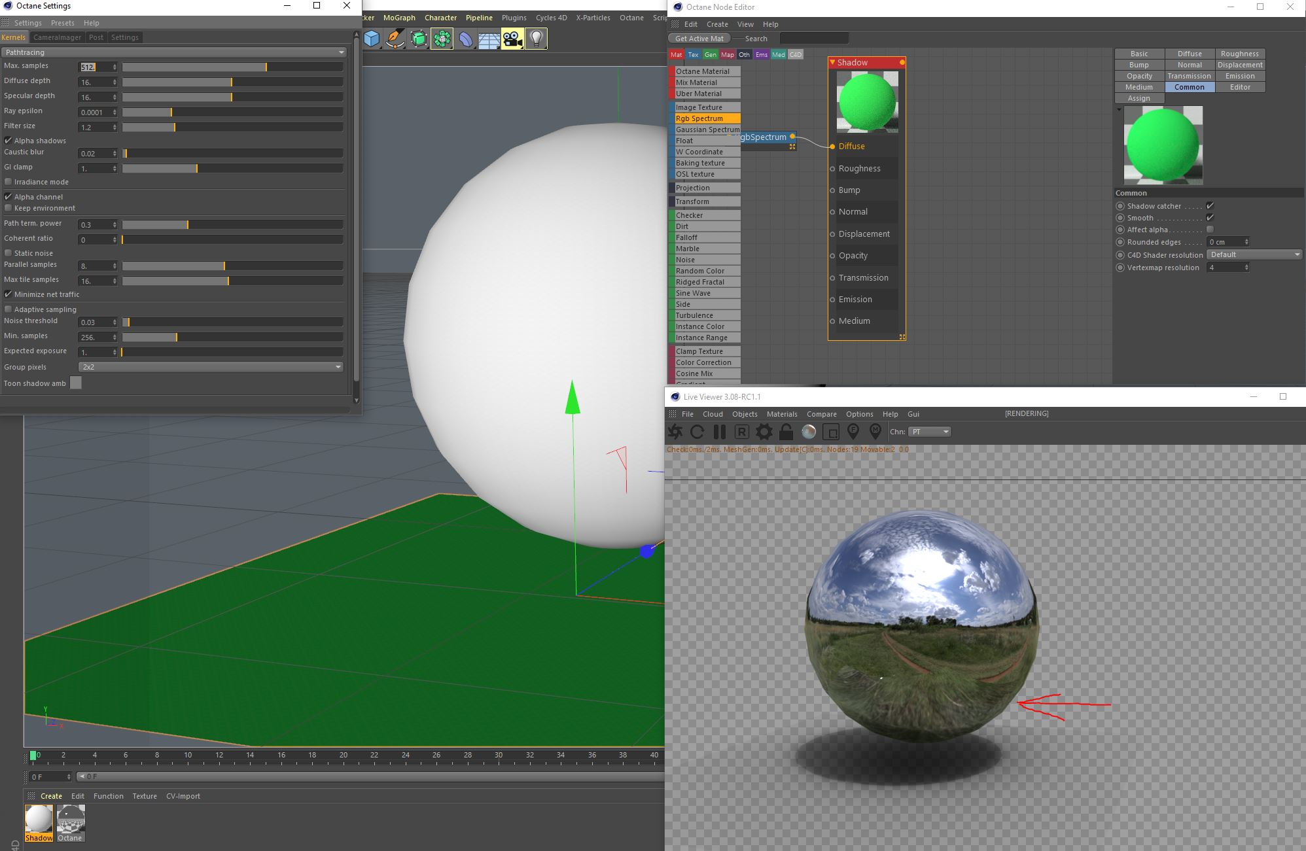Image resolution: width=1306 pixels, height=851 pixels.
Task: Click the Cube primitive toolbar icon
Action: click(x=372, y=39)
